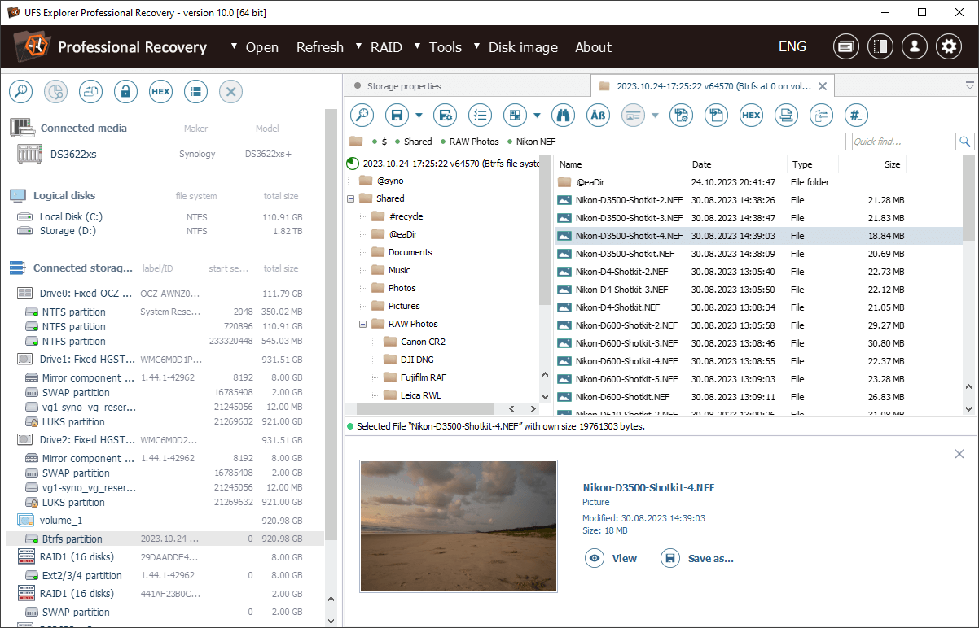Click the View button in preview panel
The width and height of the screenshot is (979, 628).
pyautogui.click(x=612, y=558)
